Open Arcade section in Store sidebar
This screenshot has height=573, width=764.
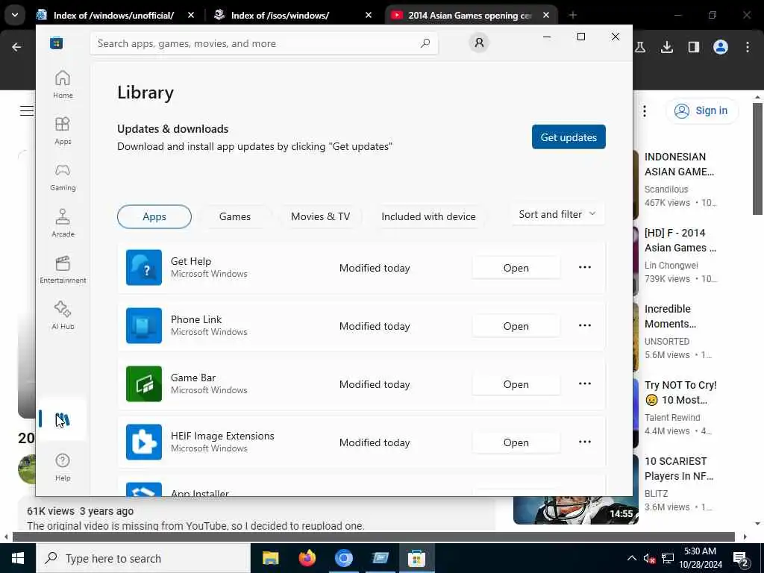pos(63,223)
